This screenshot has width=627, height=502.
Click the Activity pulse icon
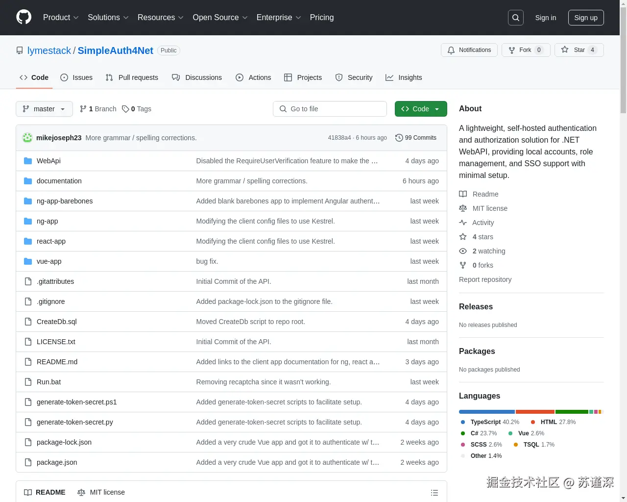click(463, 223)
